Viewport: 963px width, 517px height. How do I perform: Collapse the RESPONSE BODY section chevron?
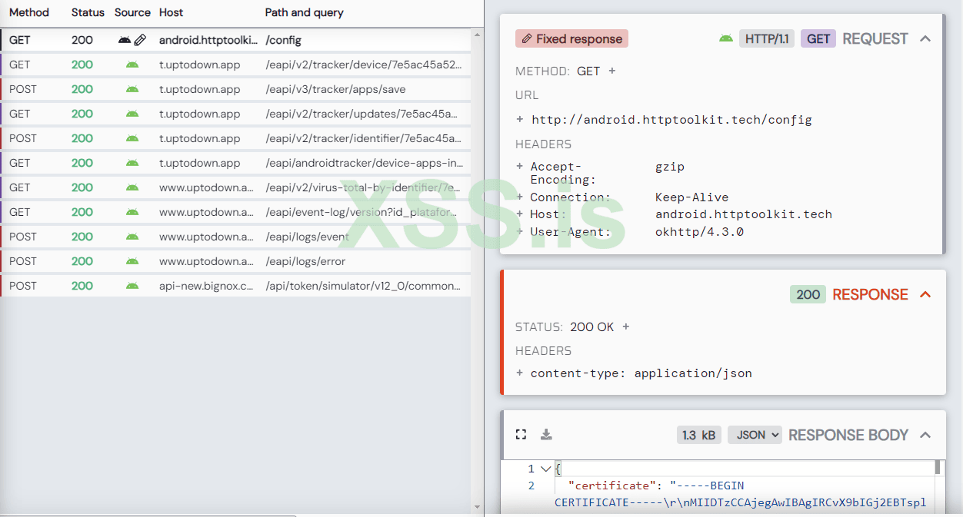point(925,435)
